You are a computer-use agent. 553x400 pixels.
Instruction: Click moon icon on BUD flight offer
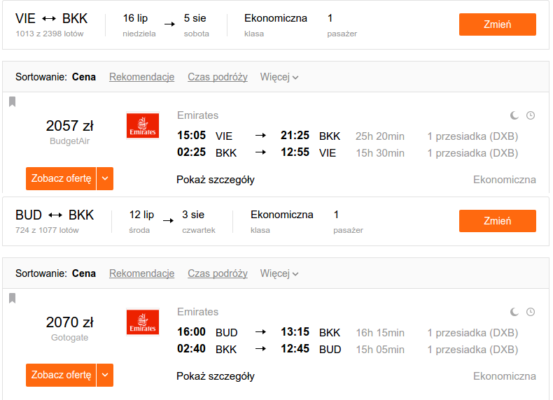click(514, 312)
